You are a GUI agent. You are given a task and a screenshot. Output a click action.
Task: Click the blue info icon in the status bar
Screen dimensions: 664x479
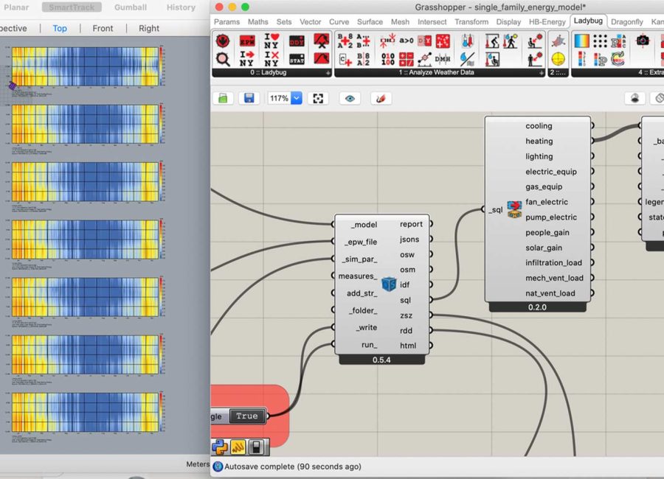218,466
